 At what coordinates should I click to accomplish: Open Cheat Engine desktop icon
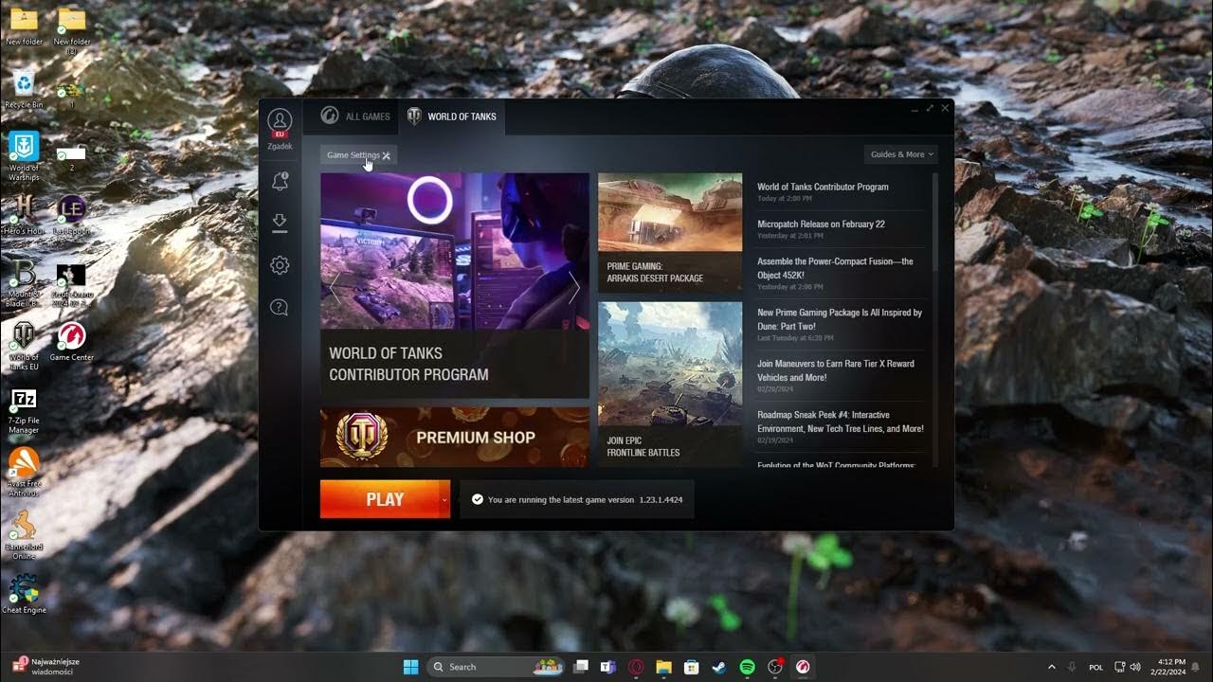point(24,589)
